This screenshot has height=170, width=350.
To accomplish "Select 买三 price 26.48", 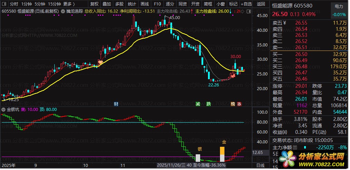I will [x=301, y=67].
